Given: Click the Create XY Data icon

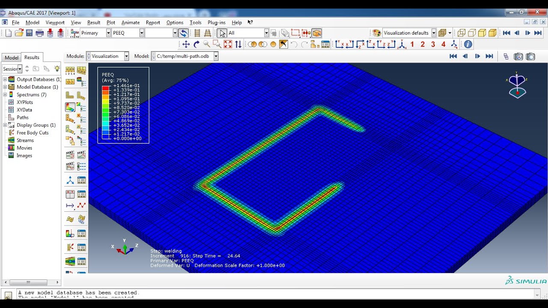Looking at the screenshot, I should tap(70, 194).
